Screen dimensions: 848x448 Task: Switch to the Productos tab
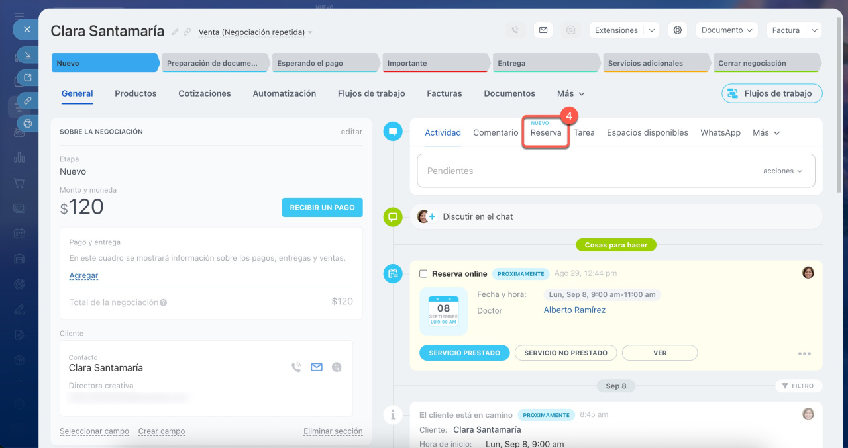point(135,93)
